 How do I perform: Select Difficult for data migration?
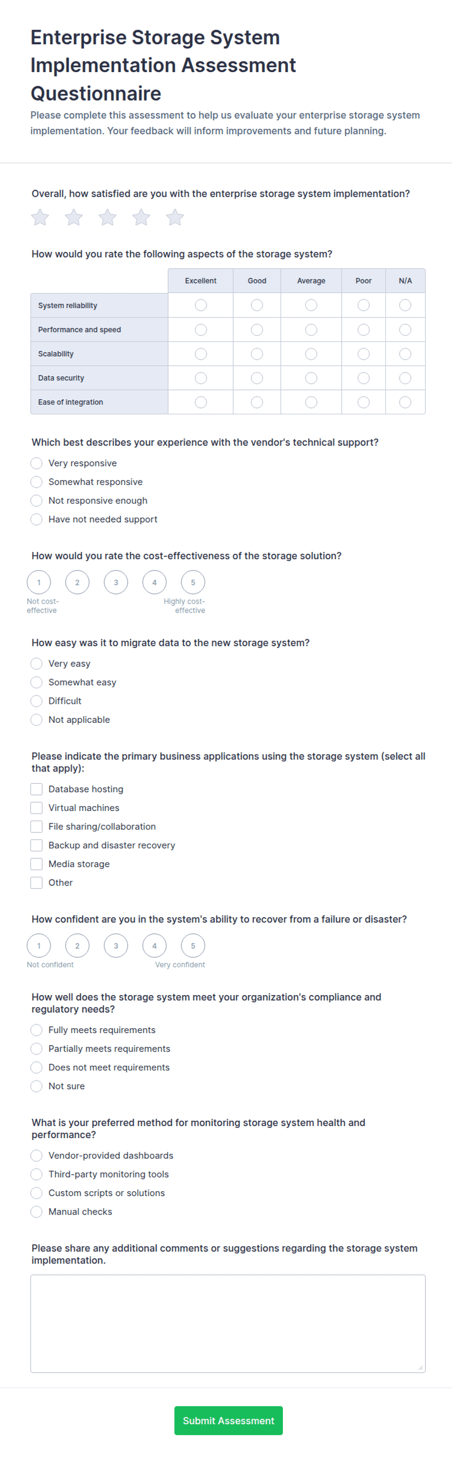(x=36, y=701)
